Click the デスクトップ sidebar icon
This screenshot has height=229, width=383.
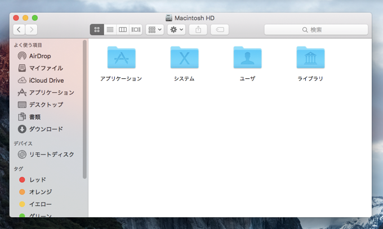point(22,105)
